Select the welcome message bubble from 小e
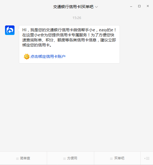Image resolution: width=153 pixels, height=165 pixels. click(x=69, y=44)
